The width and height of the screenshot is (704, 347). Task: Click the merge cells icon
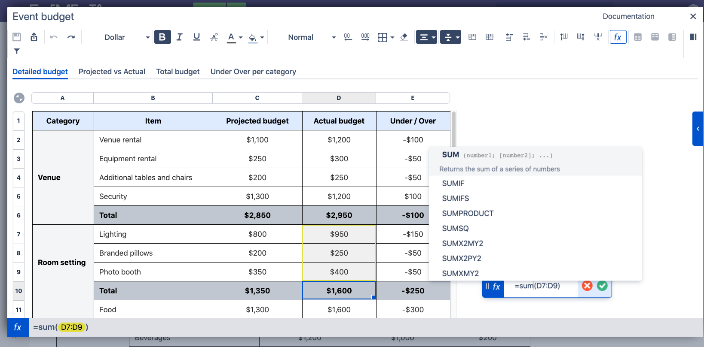pos(472,37)
